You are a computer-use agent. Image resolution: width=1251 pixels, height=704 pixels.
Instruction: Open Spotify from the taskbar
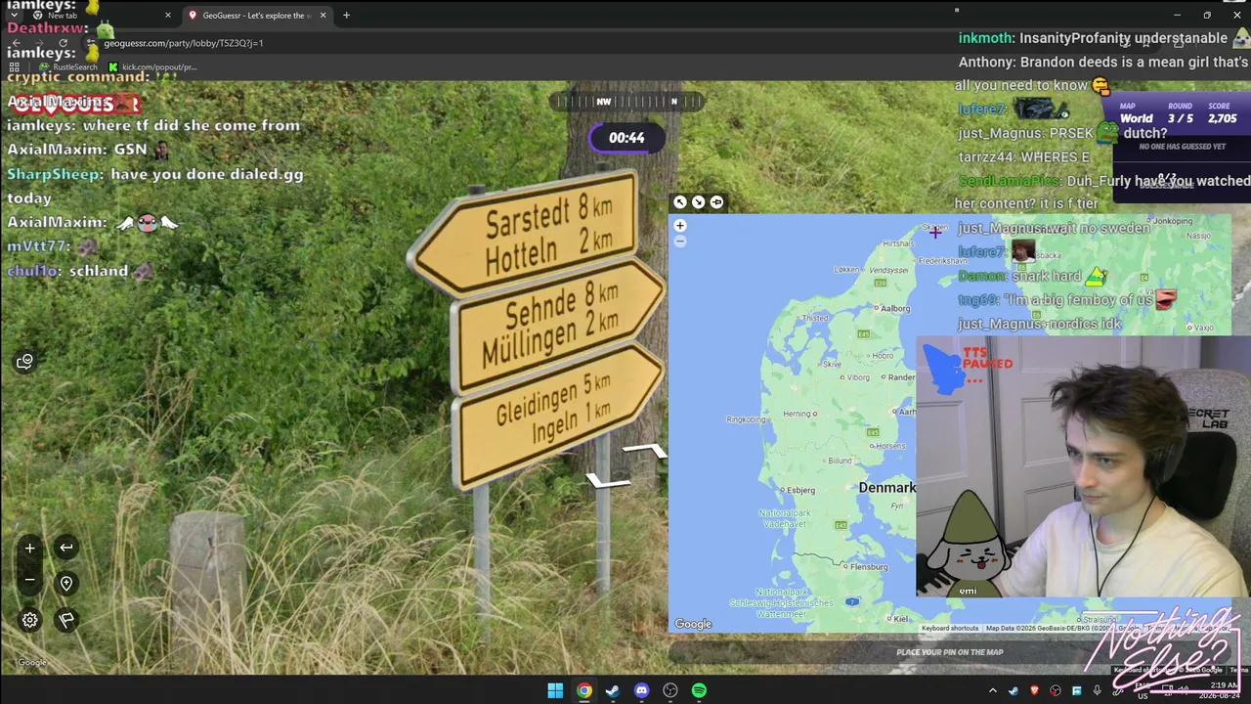pos(699,690)
